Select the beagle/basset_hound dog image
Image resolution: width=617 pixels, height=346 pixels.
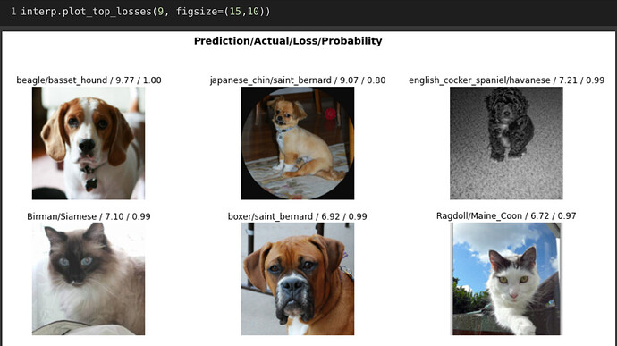[x=89, y=143]
